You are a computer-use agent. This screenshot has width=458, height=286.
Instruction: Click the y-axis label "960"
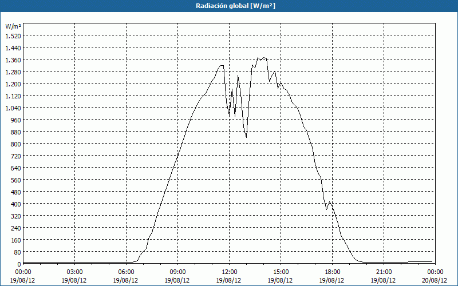coord(16,120)
